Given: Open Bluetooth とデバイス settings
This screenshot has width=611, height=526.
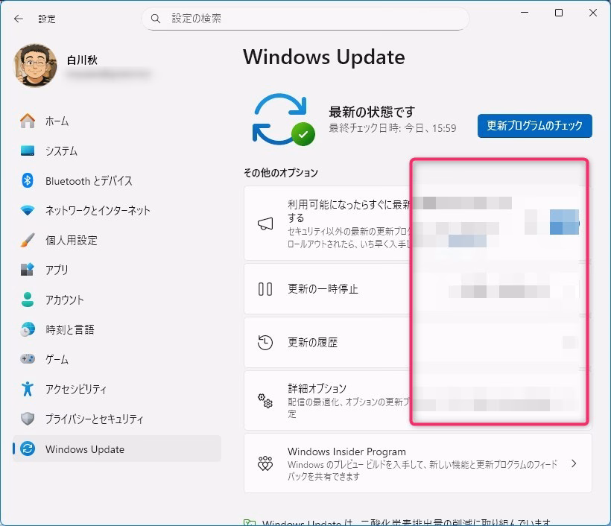Looking at the screenshot, I should [117, 180].
